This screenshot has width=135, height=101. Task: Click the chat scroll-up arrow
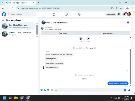(130, 37)
